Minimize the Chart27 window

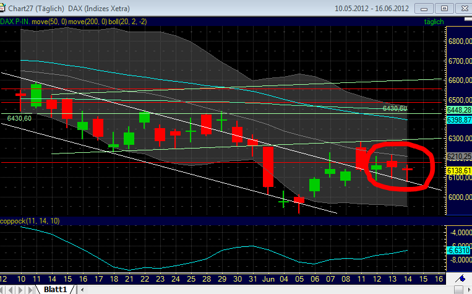(424, 9)
